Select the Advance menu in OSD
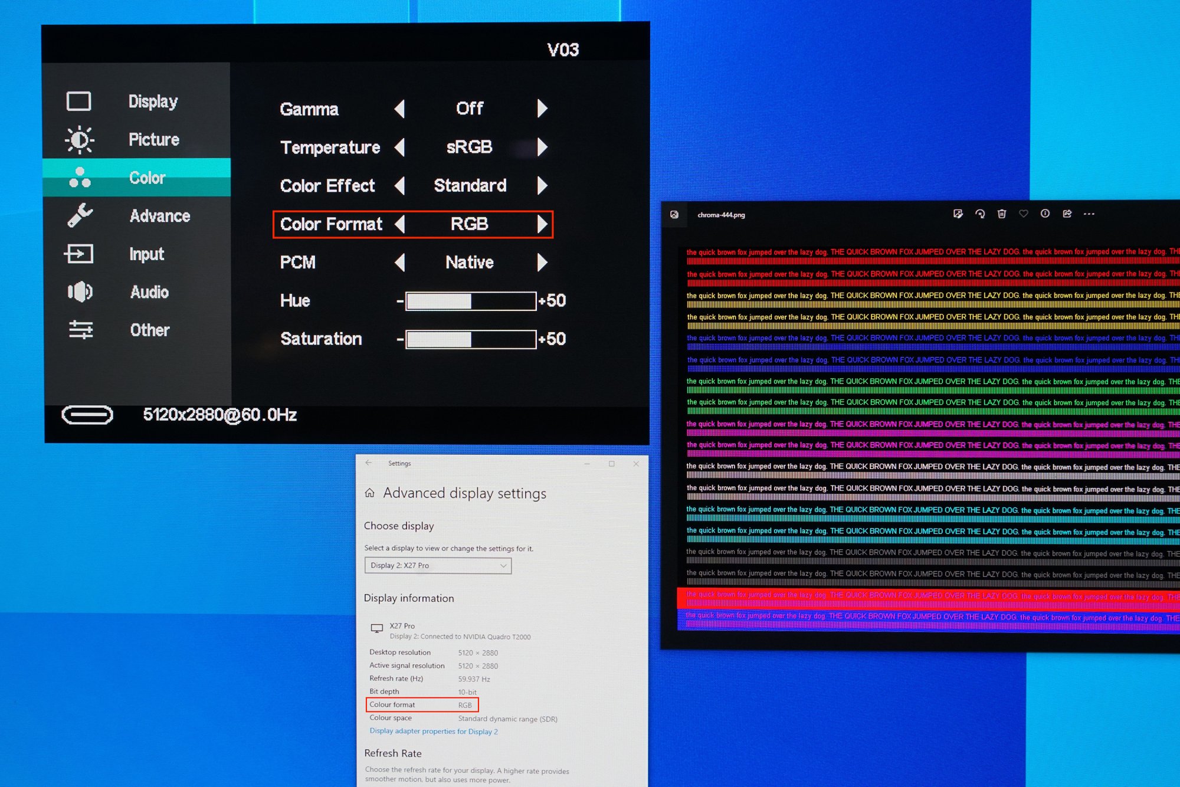 click(x=159, y=216)
